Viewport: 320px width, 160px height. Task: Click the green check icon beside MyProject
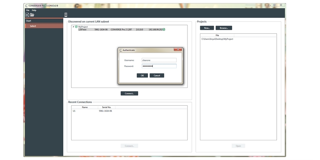click(x=76, y=27)
